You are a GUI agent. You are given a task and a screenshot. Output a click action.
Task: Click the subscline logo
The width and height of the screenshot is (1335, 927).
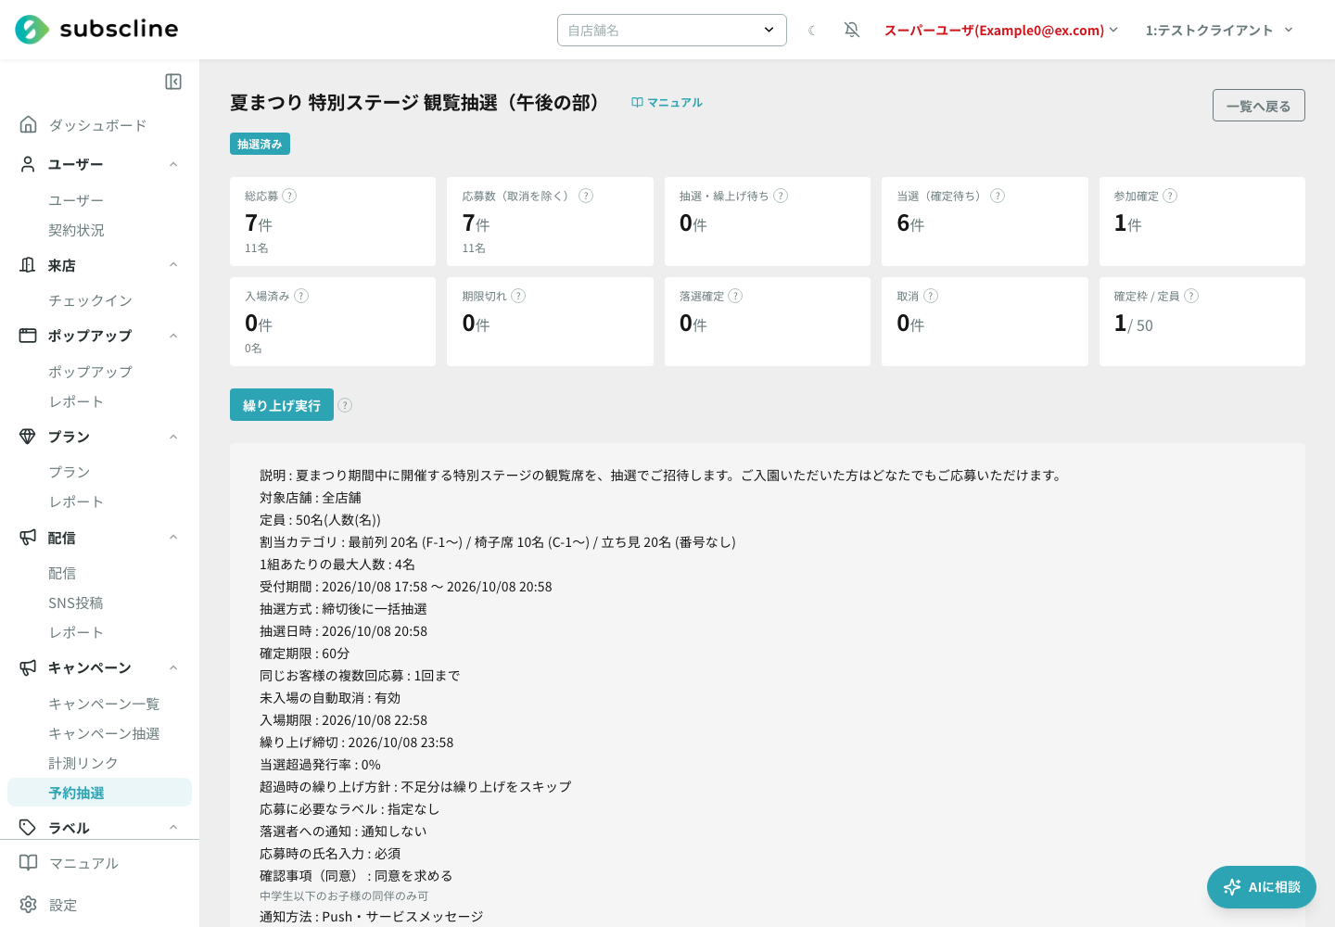pos(96,30)
